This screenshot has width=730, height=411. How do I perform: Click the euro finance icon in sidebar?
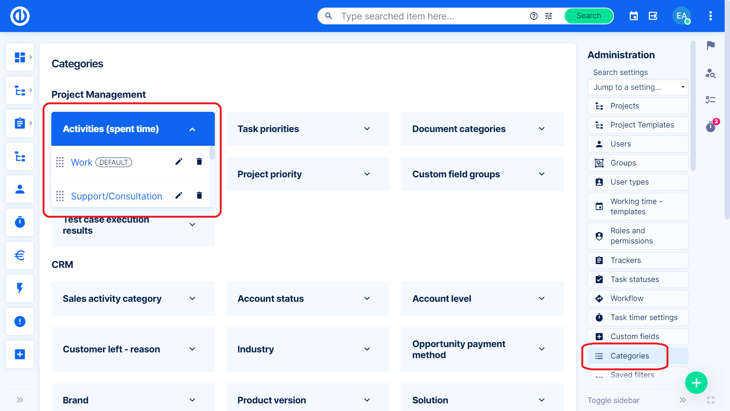coord(20,255)
